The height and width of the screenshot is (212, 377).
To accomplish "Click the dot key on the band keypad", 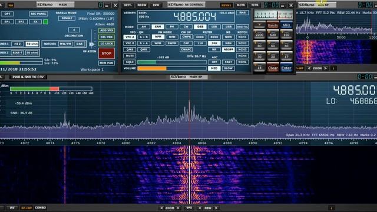I will tap(259, 25).
